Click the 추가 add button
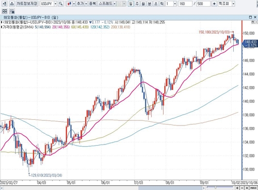The image size is (258, 190). coord(80,4)
